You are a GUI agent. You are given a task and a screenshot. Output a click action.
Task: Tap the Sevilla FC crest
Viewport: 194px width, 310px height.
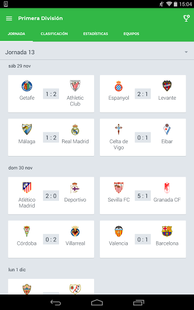(x=118, y=188)
